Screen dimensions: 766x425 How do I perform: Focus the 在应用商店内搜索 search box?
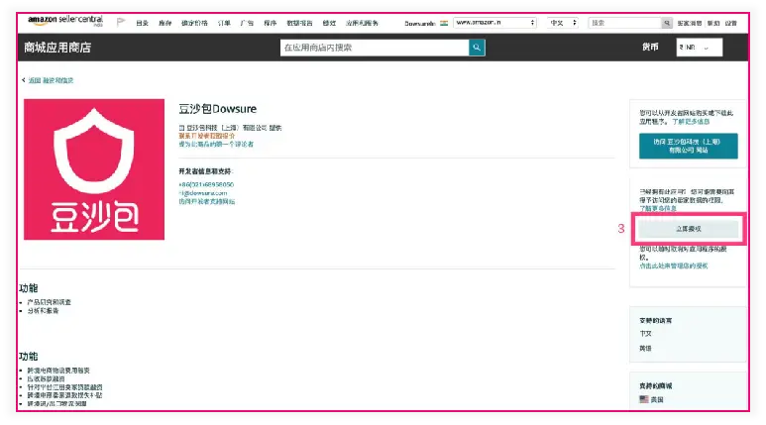(375, 48)
